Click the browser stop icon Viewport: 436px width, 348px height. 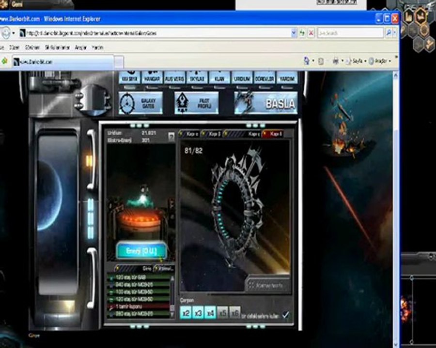(x=311, y=33)
